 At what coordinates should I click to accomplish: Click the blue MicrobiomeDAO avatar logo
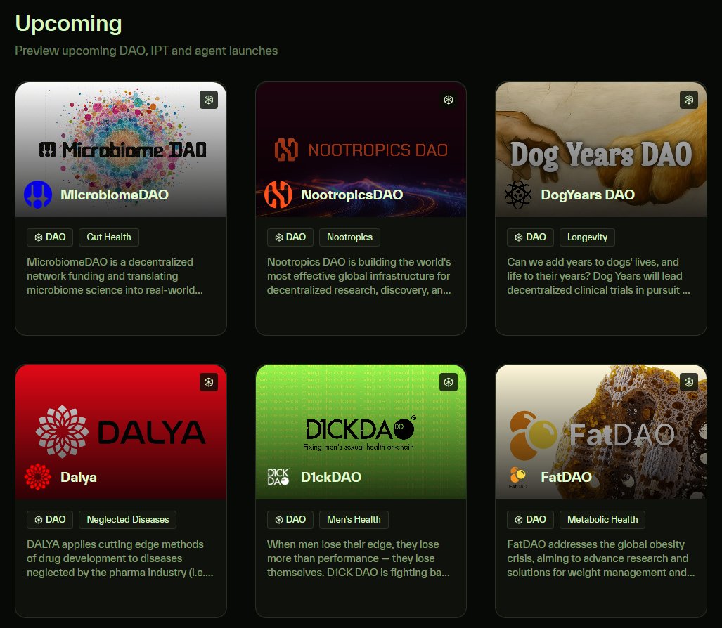pyautogui.click(x=38, y=195)
